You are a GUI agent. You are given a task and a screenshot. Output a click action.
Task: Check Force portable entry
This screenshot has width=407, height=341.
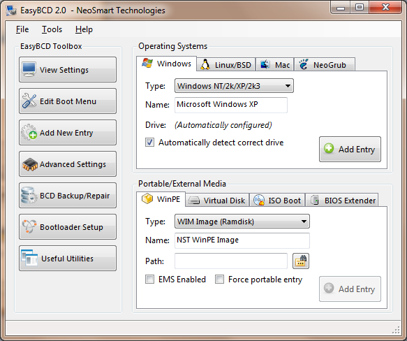[219, 280]
